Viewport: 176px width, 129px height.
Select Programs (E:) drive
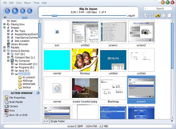tap(26, 68)
